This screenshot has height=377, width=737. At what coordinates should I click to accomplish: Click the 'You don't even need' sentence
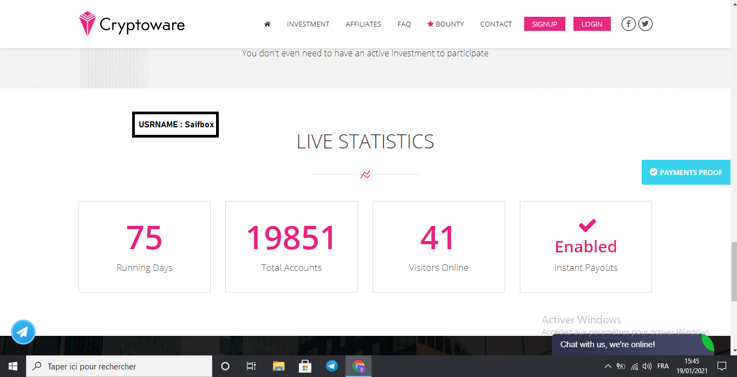click(x=365, y=54)
